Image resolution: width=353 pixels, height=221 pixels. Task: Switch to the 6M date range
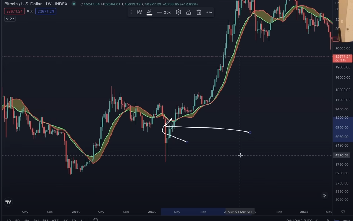click(x=45, y=220)
